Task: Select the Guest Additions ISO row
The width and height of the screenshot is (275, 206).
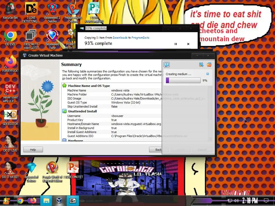Action: 112,136
